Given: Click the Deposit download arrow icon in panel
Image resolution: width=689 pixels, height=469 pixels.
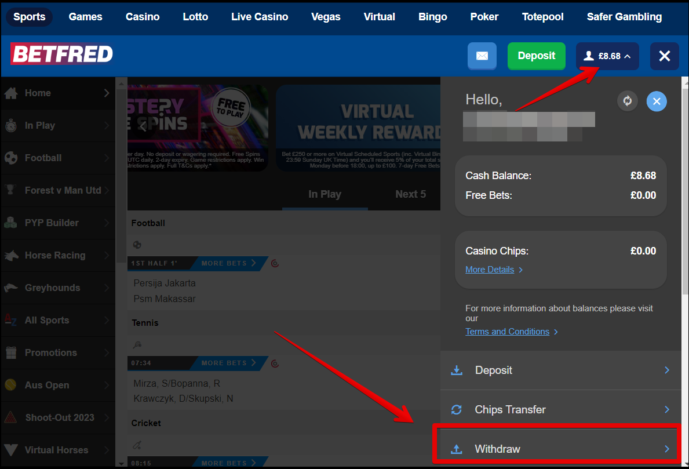Looking at the screenshot, I should tap(457, 370).
